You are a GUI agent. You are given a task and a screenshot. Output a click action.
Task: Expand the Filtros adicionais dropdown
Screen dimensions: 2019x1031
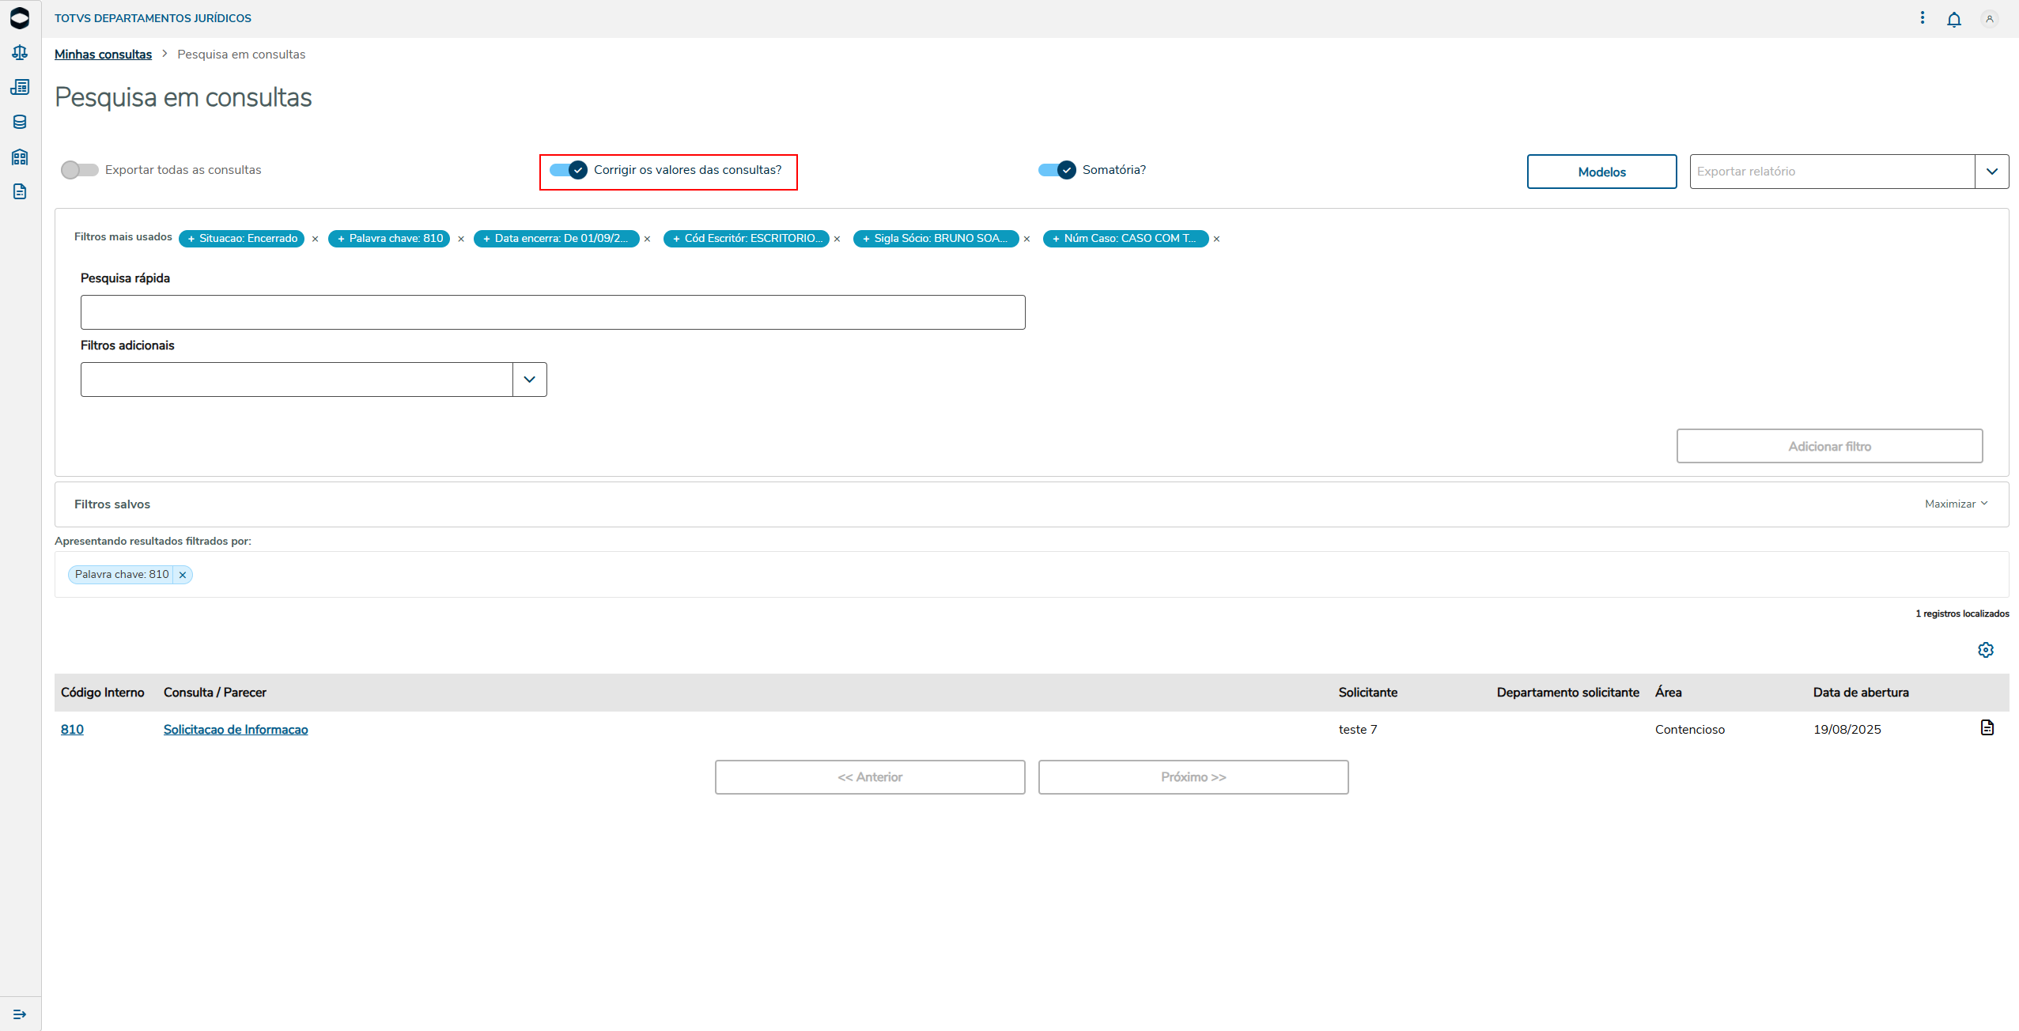point(529,380)
